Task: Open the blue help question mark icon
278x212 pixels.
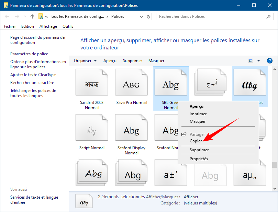Action: (x=269, y=61)
